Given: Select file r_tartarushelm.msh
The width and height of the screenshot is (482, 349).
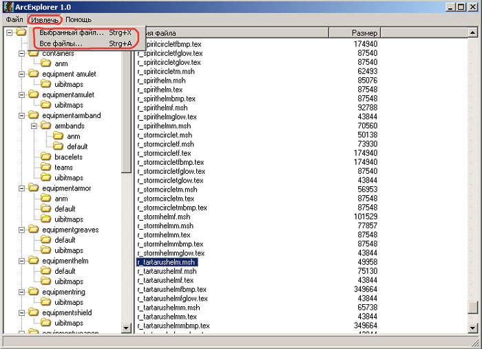Looking at the screenshot, I should click(x=167, y=262).
